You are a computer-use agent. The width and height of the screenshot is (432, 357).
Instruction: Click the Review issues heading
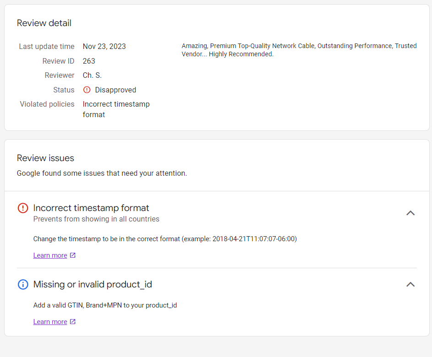45,158
